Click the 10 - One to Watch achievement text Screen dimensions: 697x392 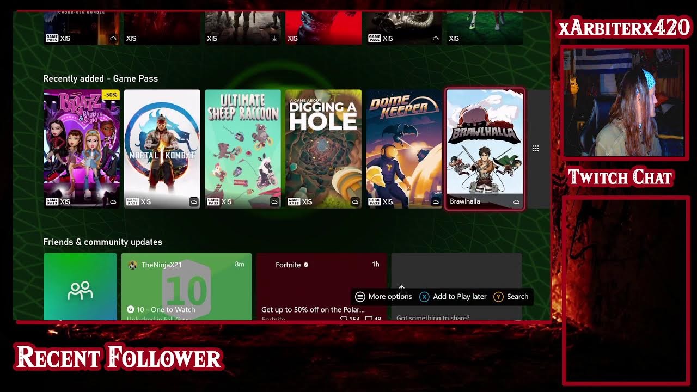pyautogui.click(x=166, y=309)
